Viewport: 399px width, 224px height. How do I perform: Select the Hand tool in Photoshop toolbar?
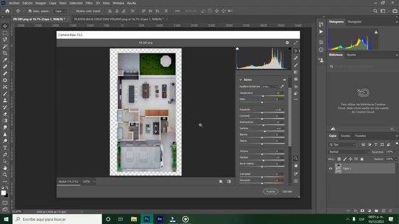5,168
